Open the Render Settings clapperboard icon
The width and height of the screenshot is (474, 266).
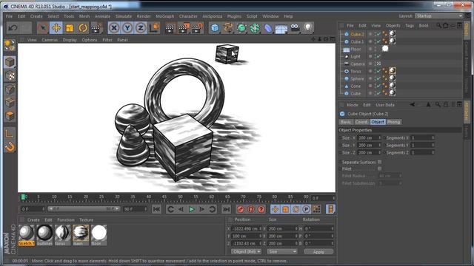tap(197, 28)
